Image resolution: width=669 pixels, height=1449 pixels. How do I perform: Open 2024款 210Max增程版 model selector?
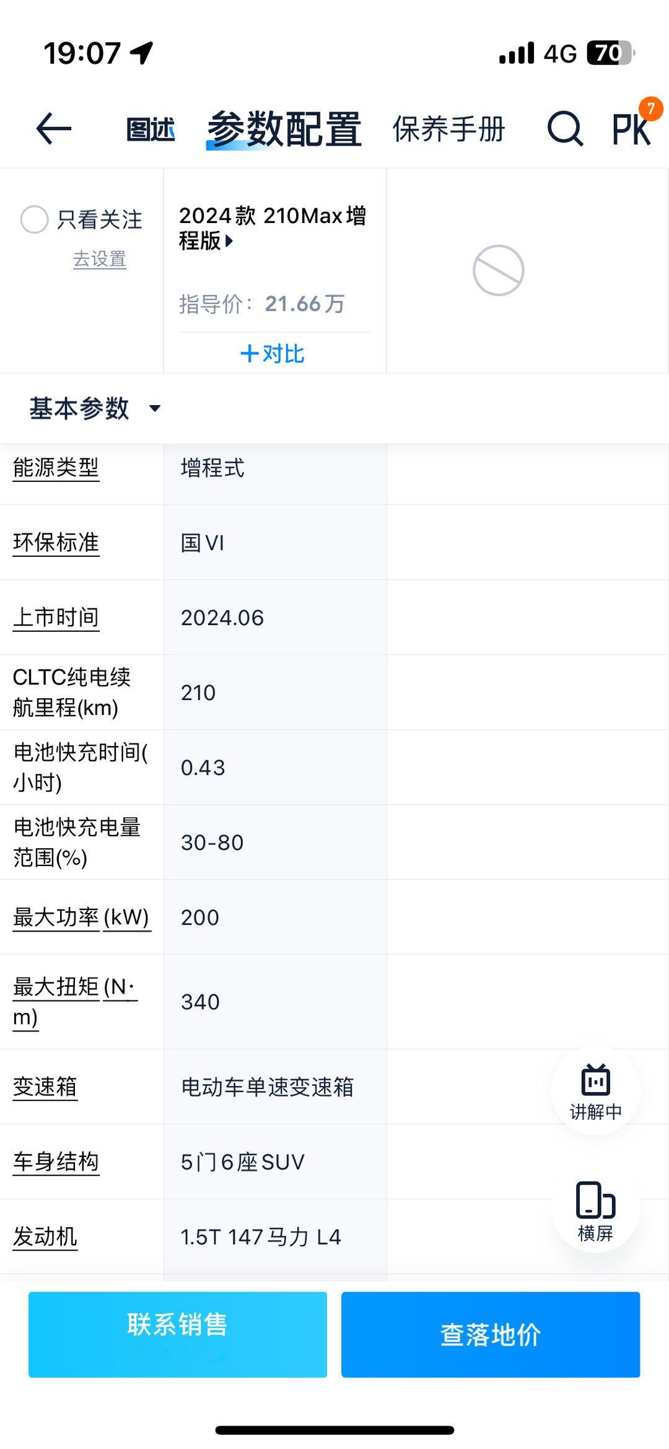coord(272,228)
